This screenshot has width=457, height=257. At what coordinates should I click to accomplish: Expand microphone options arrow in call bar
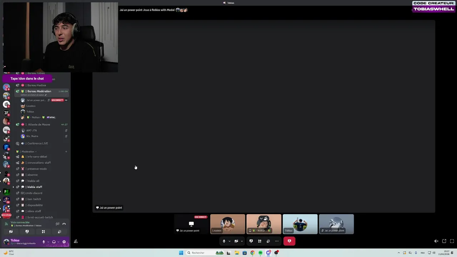point(229,241)
